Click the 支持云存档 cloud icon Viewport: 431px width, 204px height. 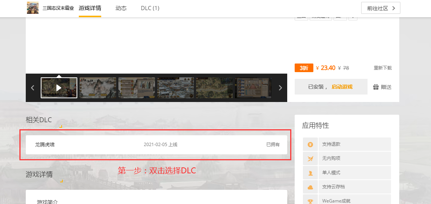click(x=310, y=187)
